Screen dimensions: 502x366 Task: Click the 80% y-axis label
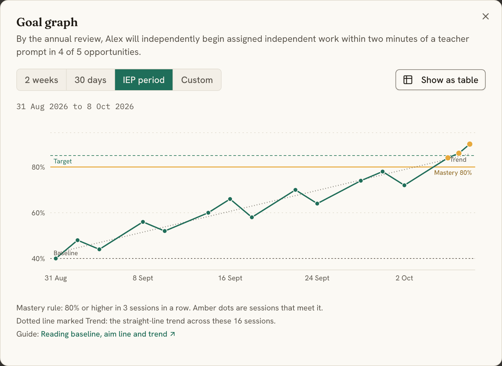(x=38, y=167)
